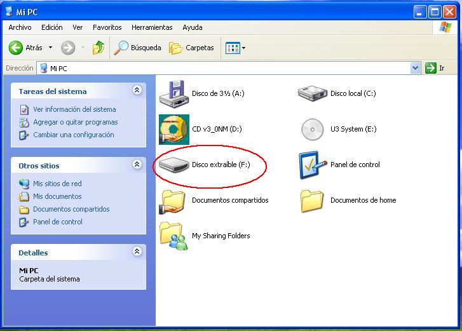Open the Archivo menu

pos(20,27)
